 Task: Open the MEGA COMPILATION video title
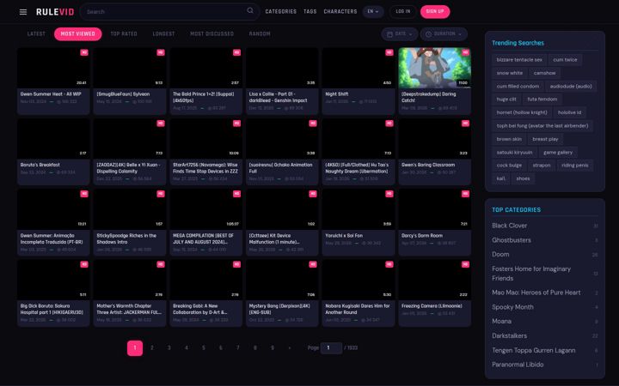point(203,238)
